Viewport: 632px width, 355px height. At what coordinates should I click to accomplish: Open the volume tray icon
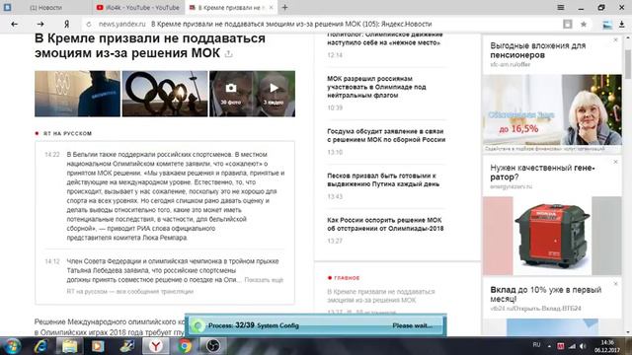tap(583, 346)
